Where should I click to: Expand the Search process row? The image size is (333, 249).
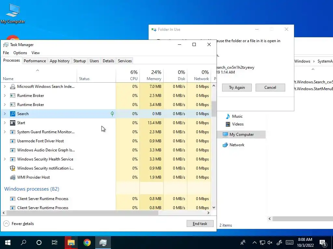5,114
